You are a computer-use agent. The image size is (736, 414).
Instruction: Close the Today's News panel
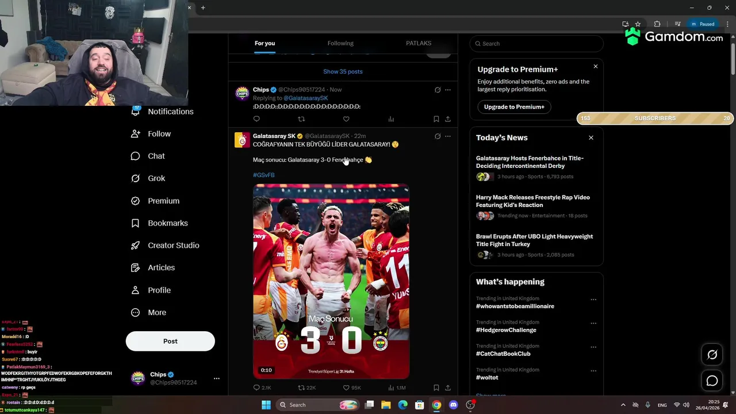(x=591, y=137)
